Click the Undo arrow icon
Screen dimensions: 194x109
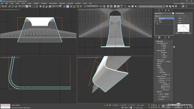pyautogui.click(x=3, y=6)
